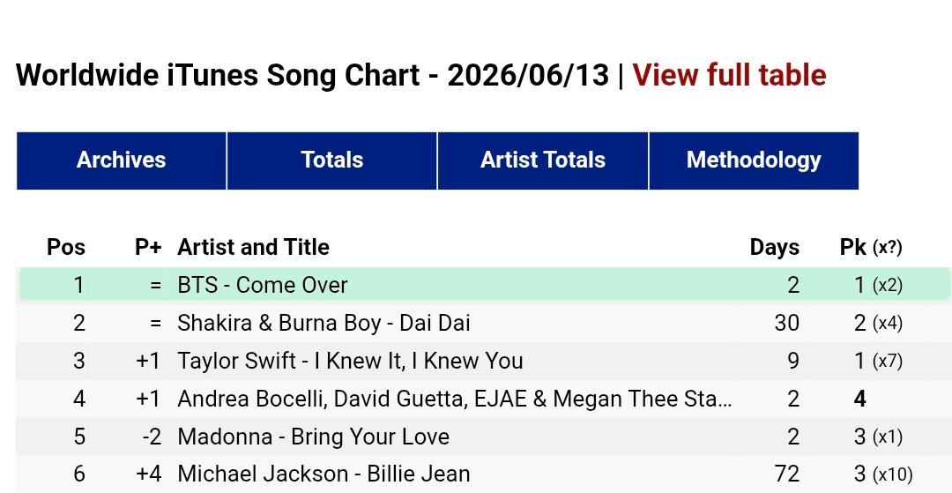Click the Days column header
Image resolution: width=952 pixels, height=493 pixels.
pos(775,247)
